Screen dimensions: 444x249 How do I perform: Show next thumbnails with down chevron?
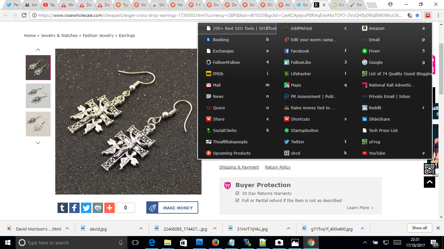coord(38,143)
